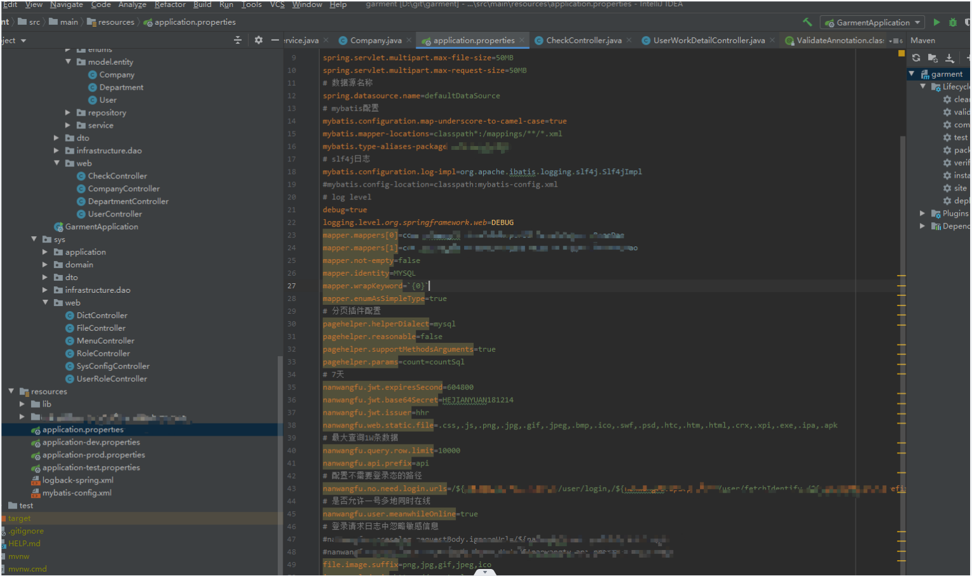Run the Maven site lifecycle goal
Screen dimensions: 972x576
coord(955,189)
